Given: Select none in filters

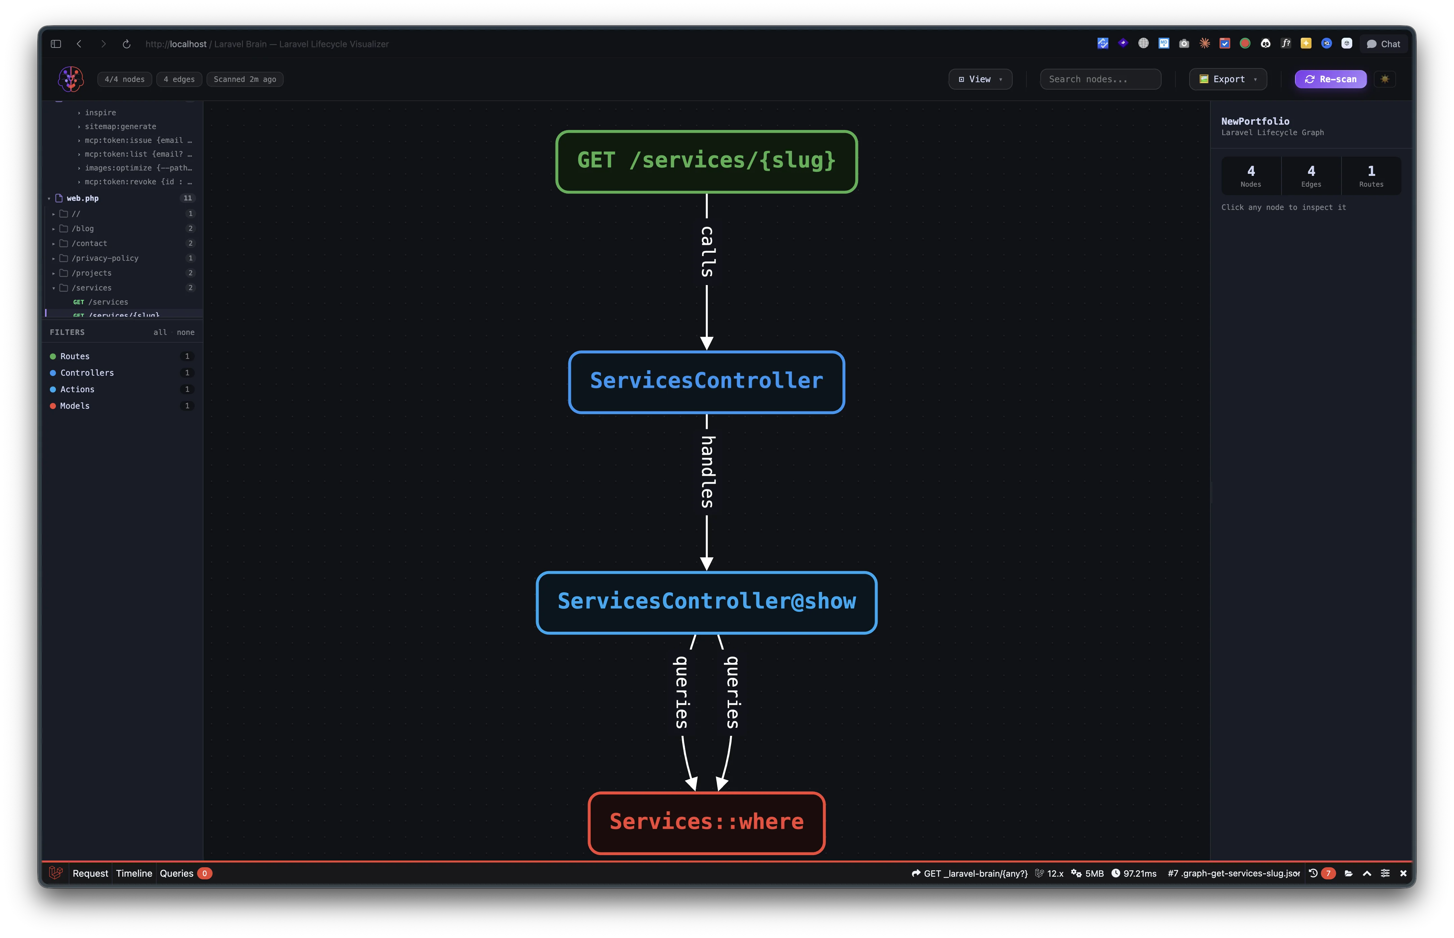Looking at the screenshot, I should point(186,332).
